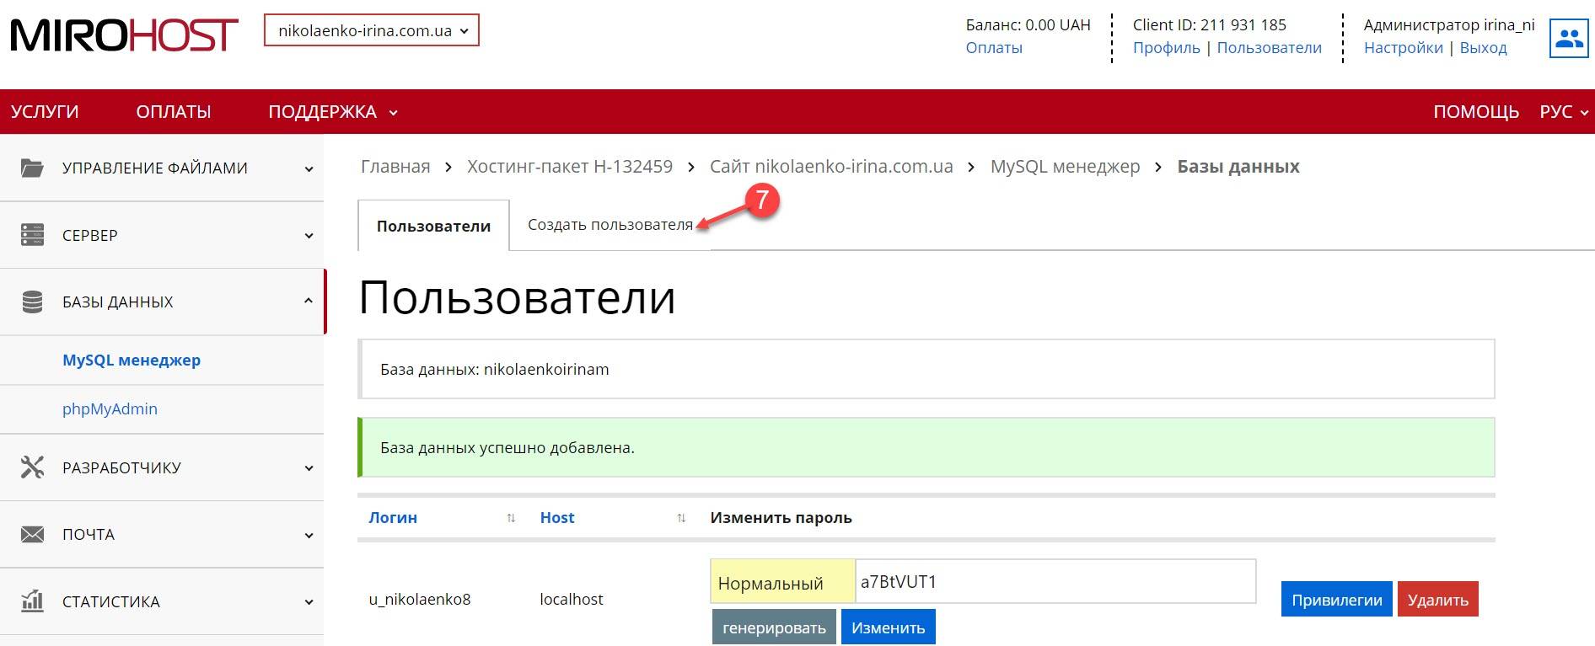
Task: Sort table by Host column arrows
Action: (681, 518)
